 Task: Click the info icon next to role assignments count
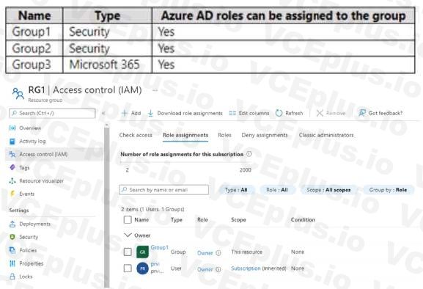[x=249, y=154]
